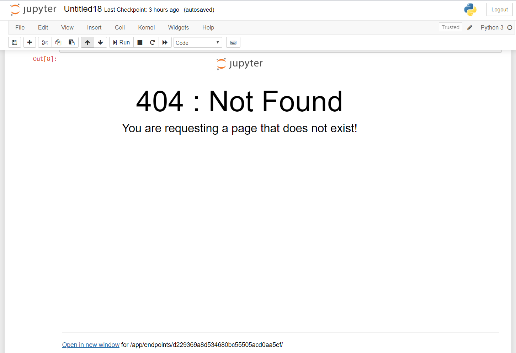Cut selected cells with scissors icon
Image resolution: width=516 pixels, height=353 pixels.
[45, 42]
